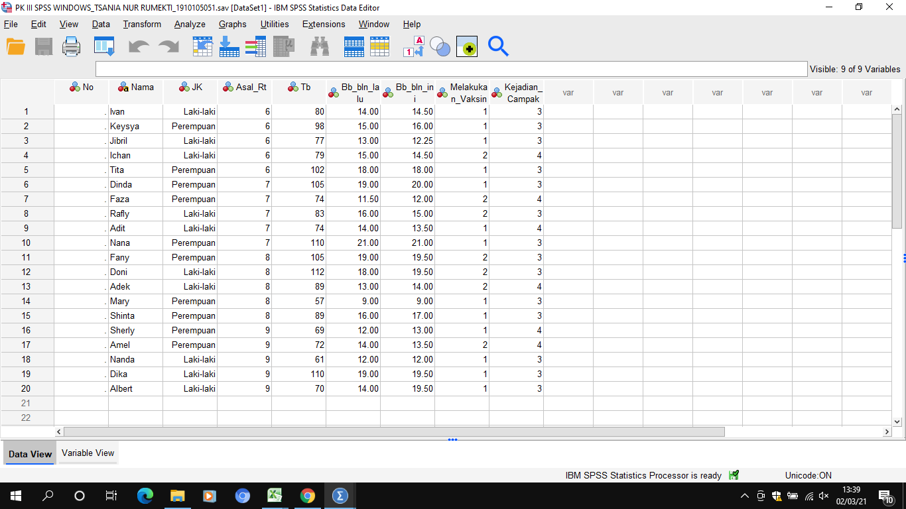
Task: Print the data with the printer icon
Action: tap(71, 46)
